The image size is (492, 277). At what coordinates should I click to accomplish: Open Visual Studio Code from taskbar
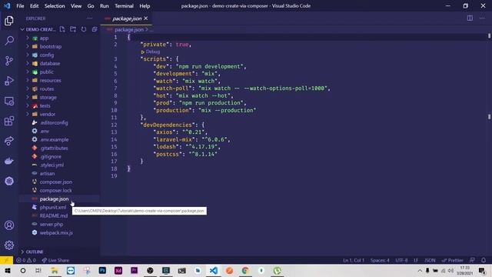coord(214,270)
